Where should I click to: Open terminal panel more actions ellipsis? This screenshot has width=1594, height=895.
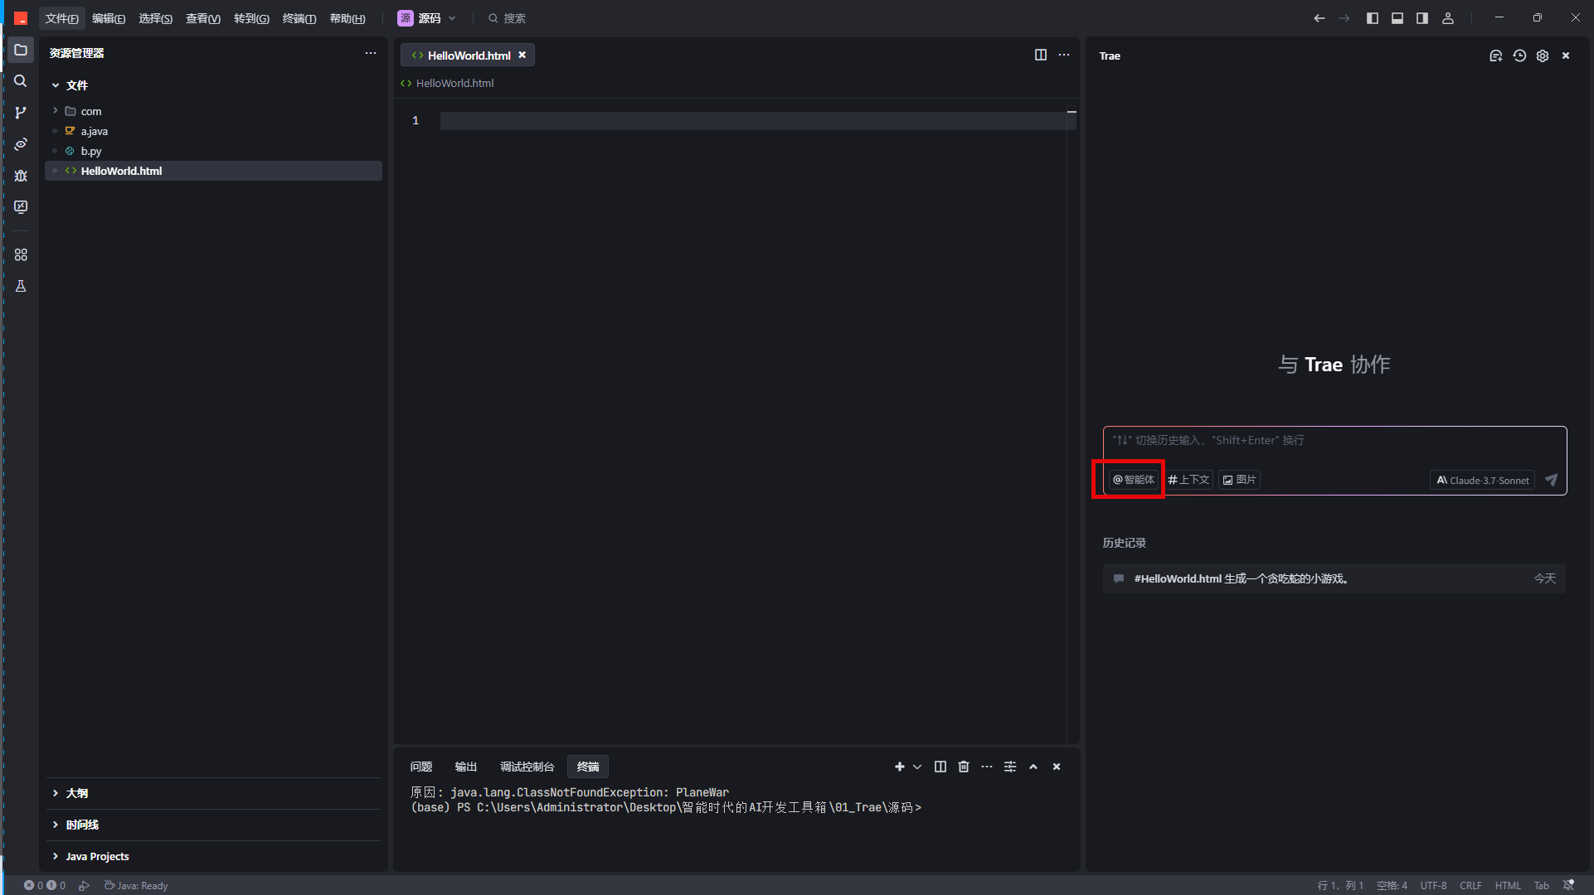987,767
